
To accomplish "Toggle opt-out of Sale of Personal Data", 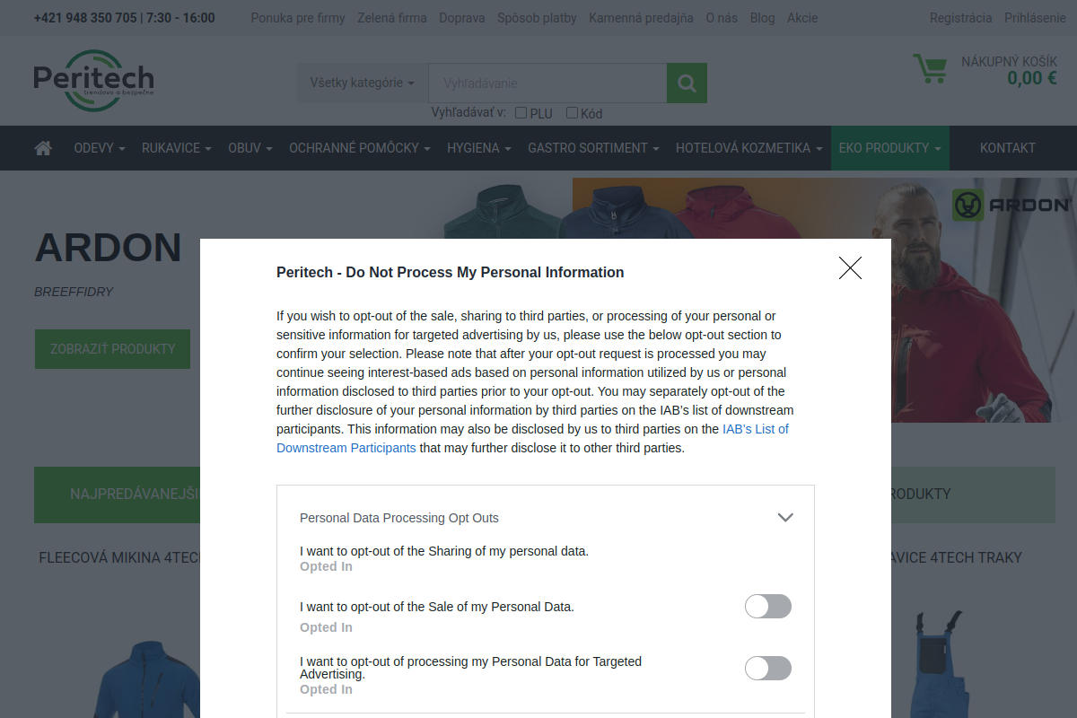I will coord(768,606).
